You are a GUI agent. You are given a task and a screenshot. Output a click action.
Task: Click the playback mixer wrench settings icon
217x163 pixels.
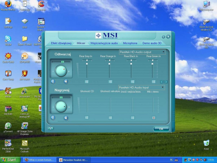pos(53,81)
